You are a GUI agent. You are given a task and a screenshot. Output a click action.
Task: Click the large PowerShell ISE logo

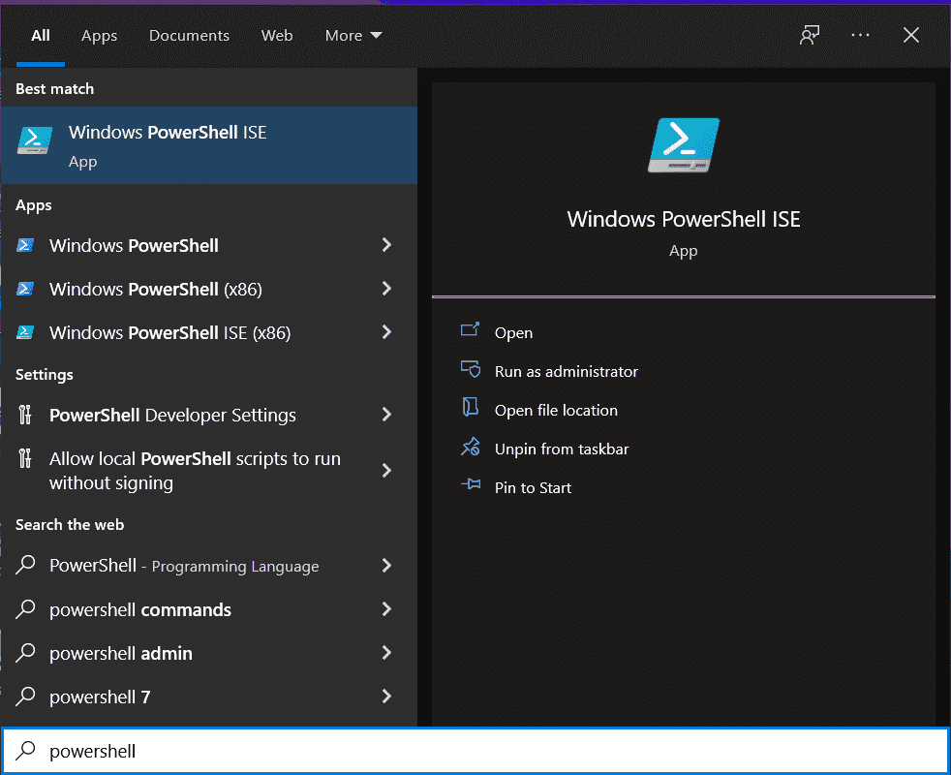tap(683, 143)
